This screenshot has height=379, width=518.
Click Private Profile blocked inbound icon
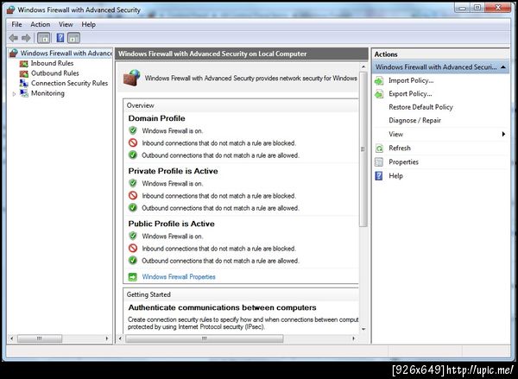(x=133, y=196)
